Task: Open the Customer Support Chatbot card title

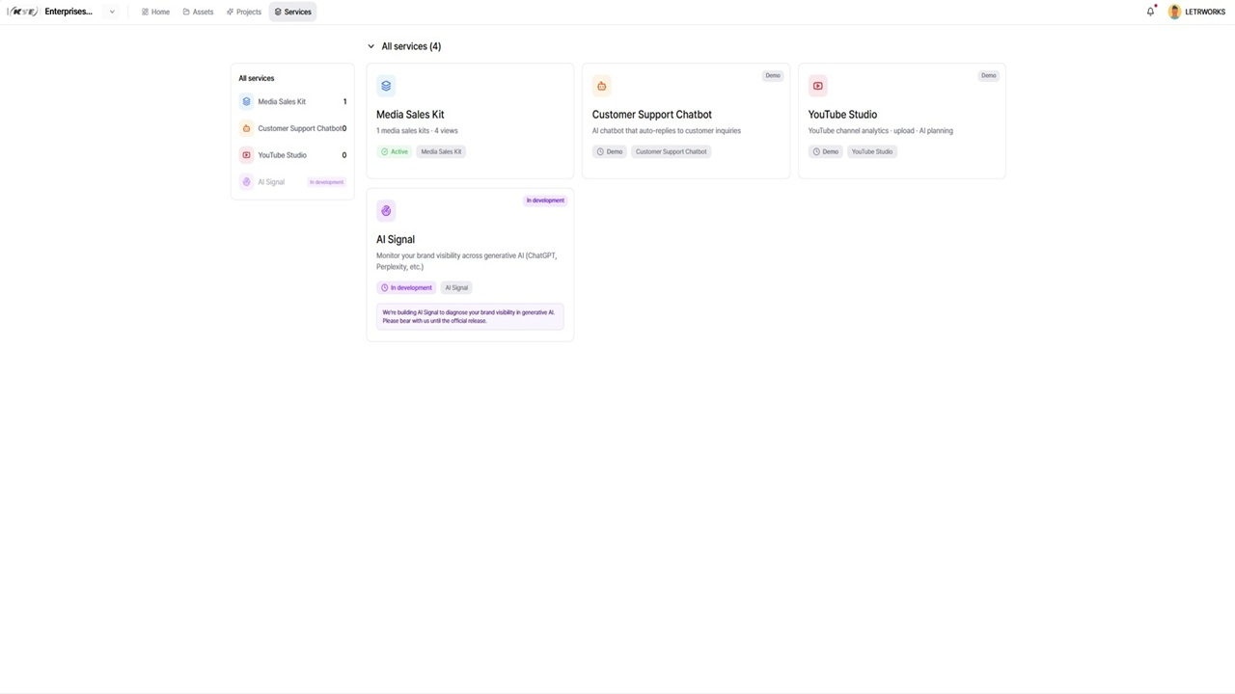Action: coord(652,115)
